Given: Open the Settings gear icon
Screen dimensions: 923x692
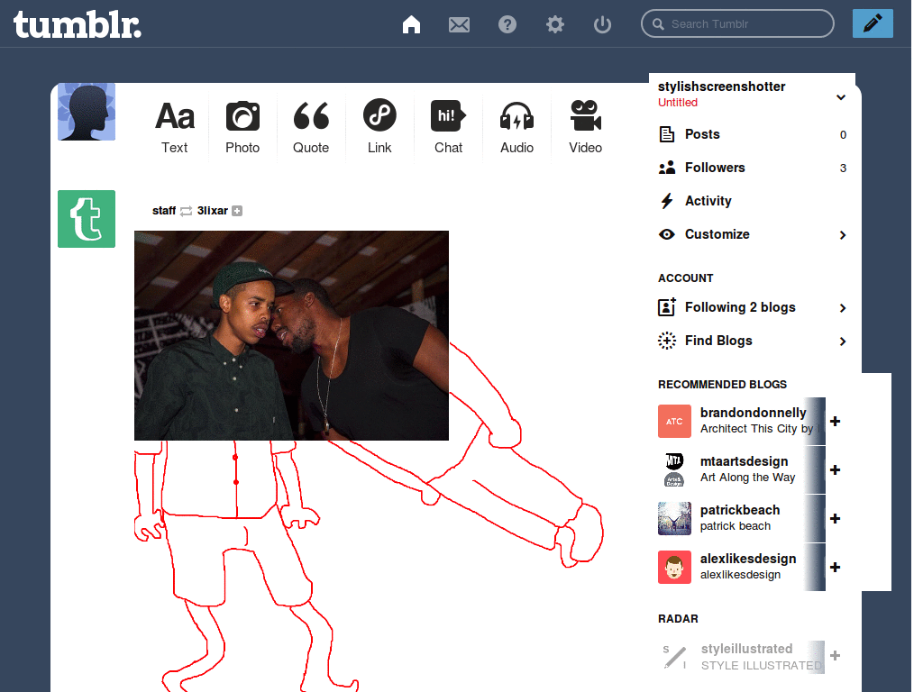Looking at the screenshot, I should [x=555, y=24].
